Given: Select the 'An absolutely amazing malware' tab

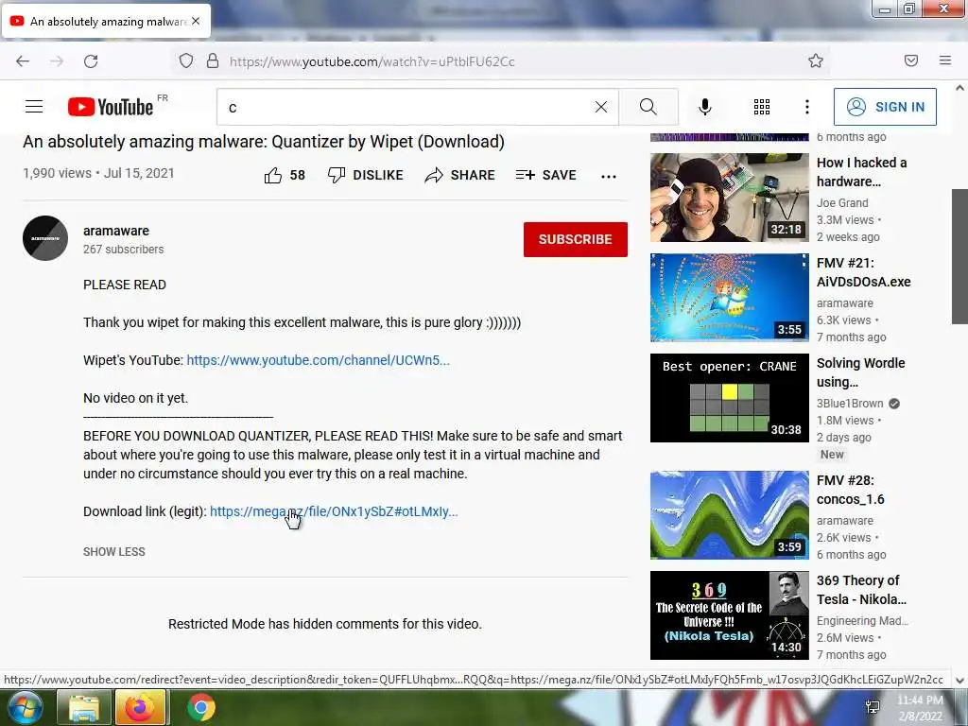Looking at the screenshot, I should coord(106,22).
